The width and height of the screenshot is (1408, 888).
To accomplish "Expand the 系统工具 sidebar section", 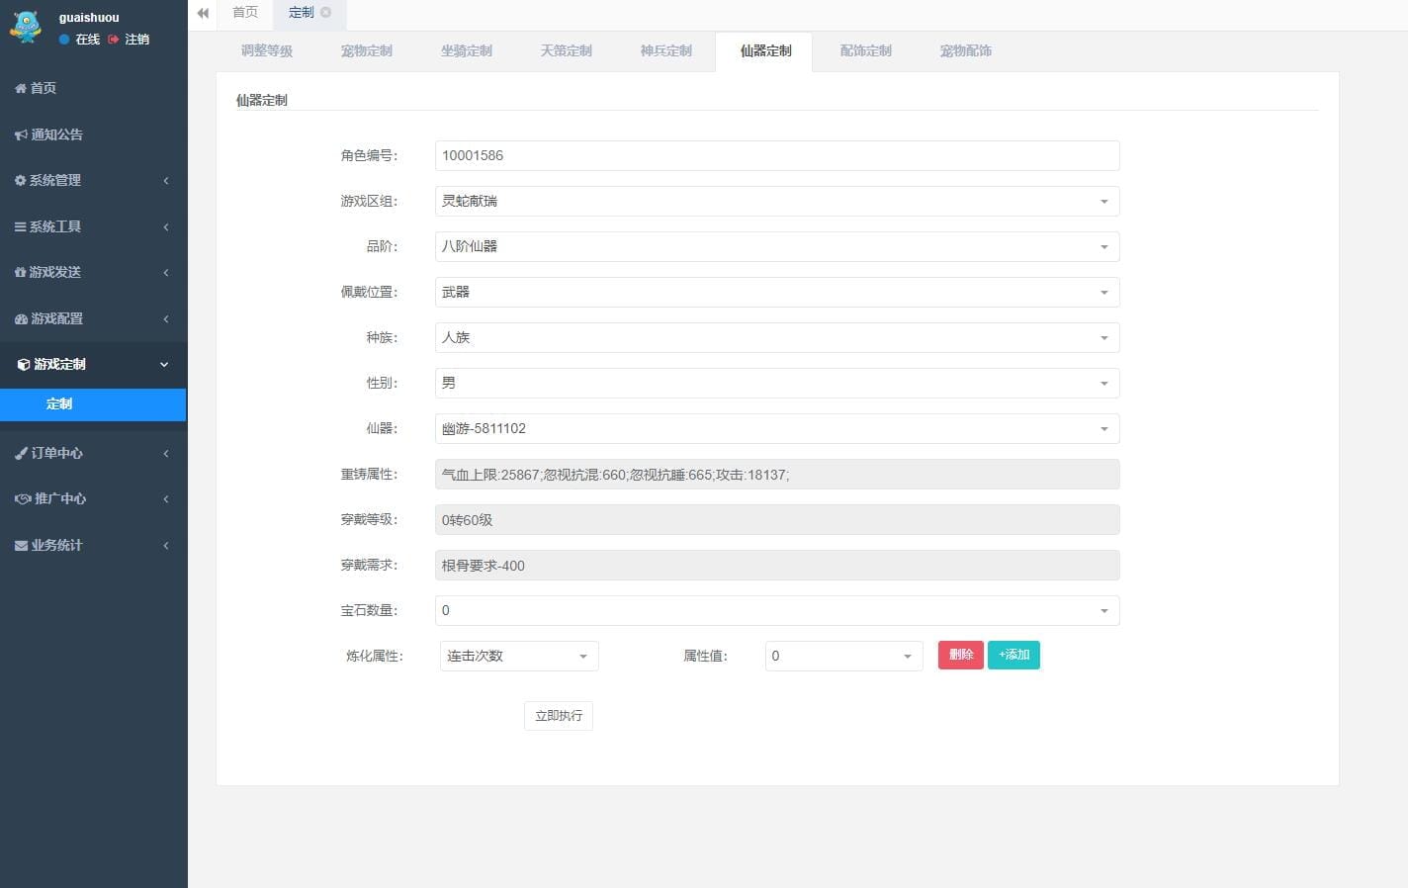I will pyautogui.click(x=93, y=225).
